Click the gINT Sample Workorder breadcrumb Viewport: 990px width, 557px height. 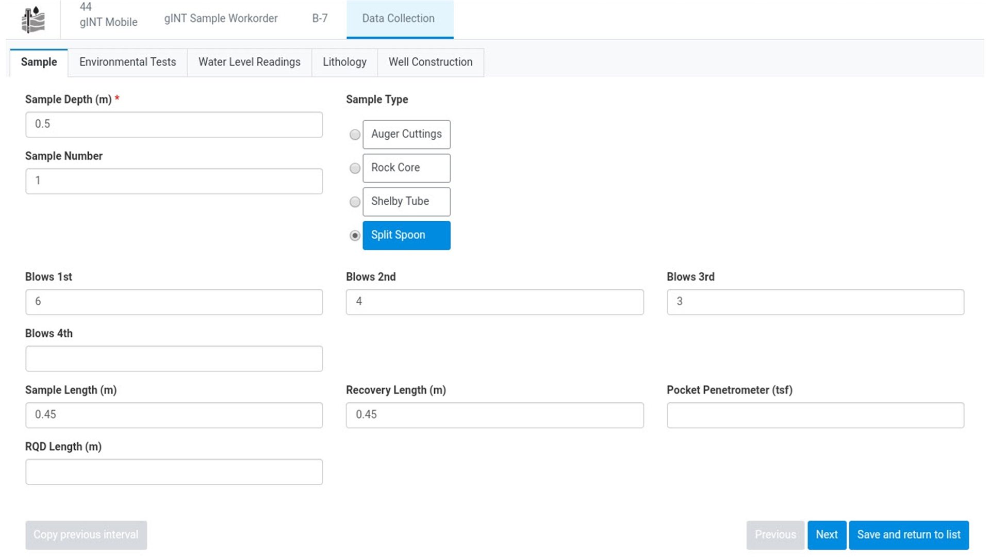[x=221, y=19]
